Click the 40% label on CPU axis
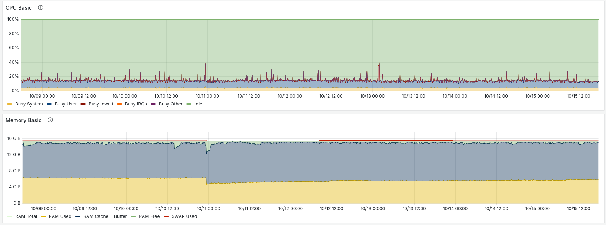This screenshot has width=606, height=225. (14, 62)
